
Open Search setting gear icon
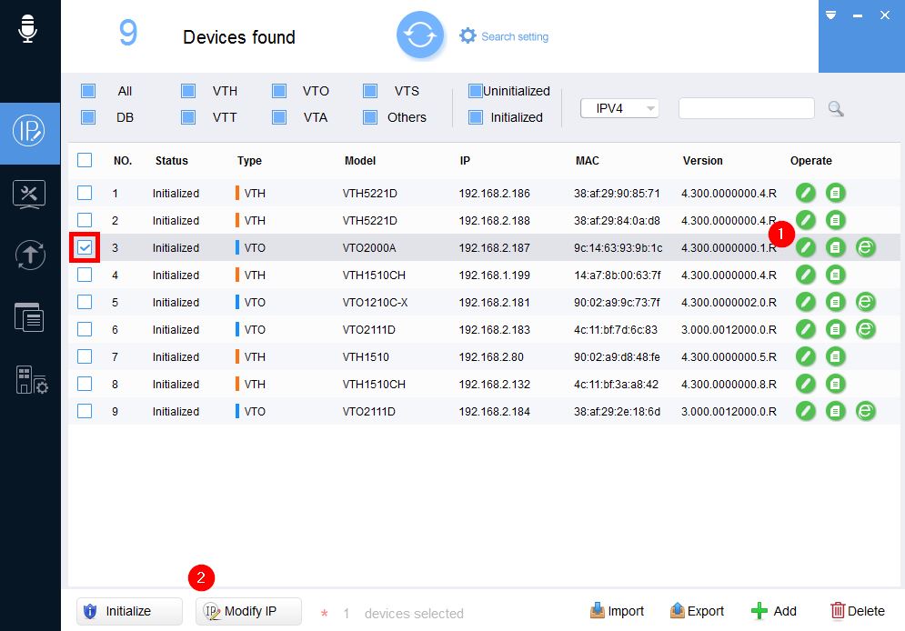click(468, 35)
